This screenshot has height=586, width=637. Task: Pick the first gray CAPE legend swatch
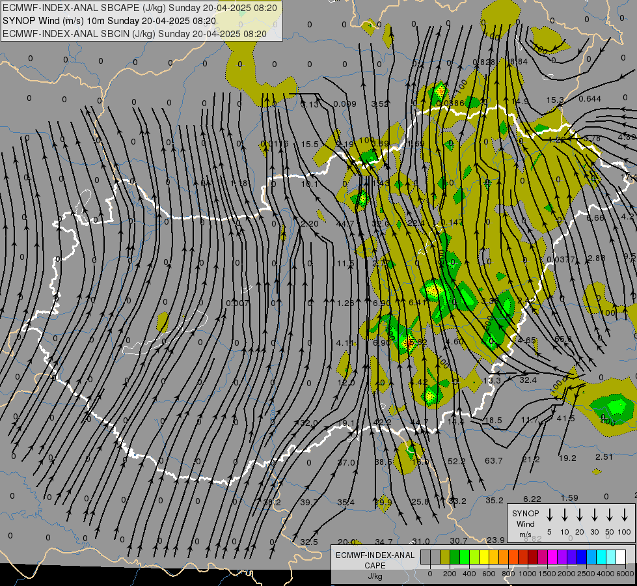point(426,557)
